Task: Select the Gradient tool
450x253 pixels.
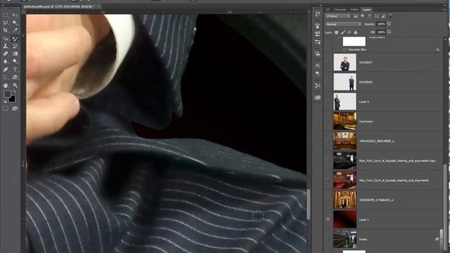Action: (x=15, y=53)
